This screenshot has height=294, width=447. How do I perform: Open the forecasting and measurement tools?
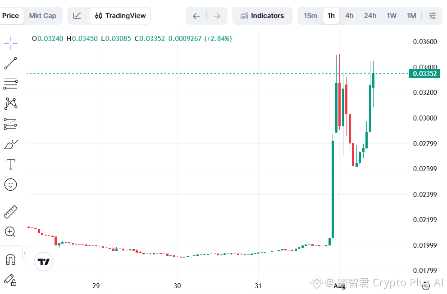click(10, 124)
